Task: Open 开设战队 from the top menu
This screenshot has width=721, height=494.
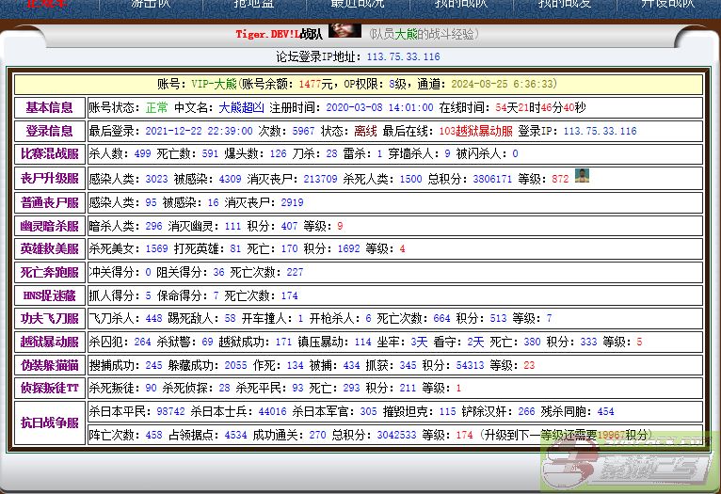Action: point(667,4)
